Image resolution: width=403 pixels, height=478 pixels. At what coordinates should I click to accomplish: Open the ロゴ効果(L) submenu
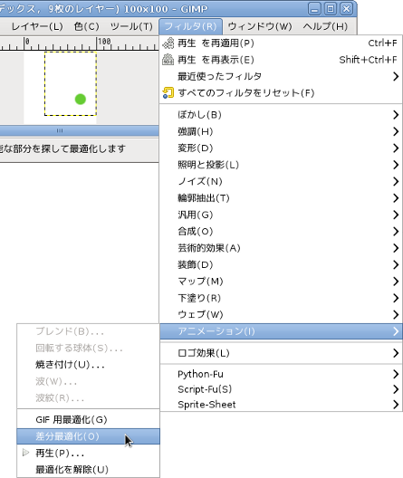281,353
